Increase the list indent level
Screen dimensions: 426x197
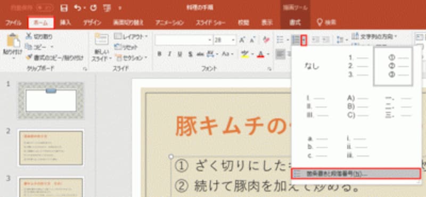(325, 40)
